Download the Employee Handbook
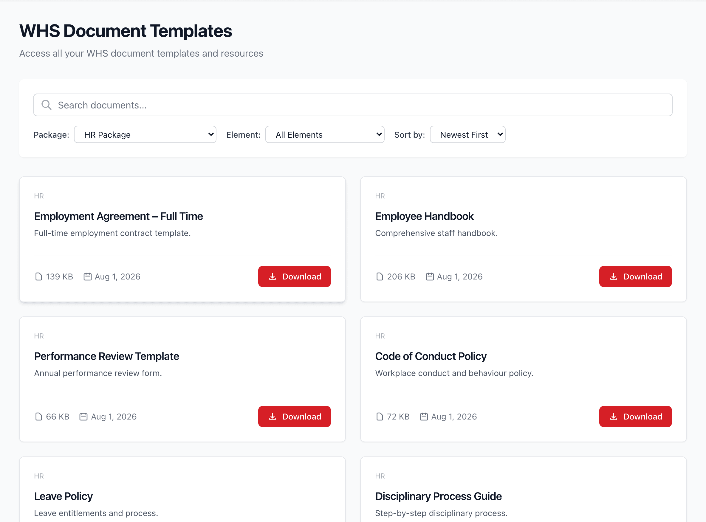Screen dimensions: 706x522 [x=635, y=276]
